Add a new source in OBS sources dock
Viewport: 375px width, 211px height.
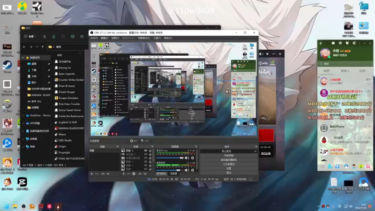point(123,173)
